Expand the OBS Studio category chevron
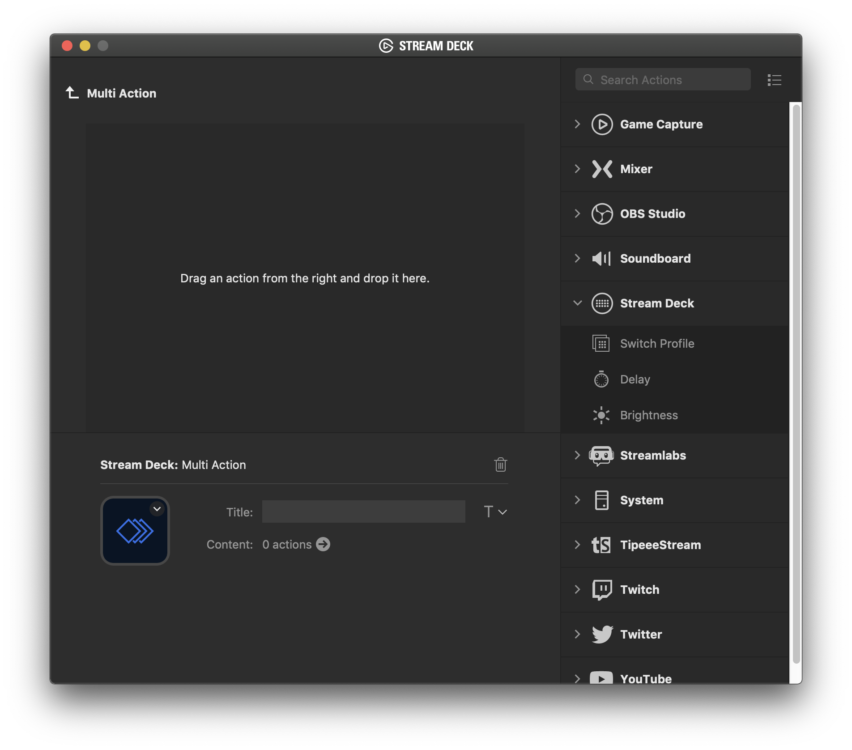 pyautogui.click(x=577, y=214)
